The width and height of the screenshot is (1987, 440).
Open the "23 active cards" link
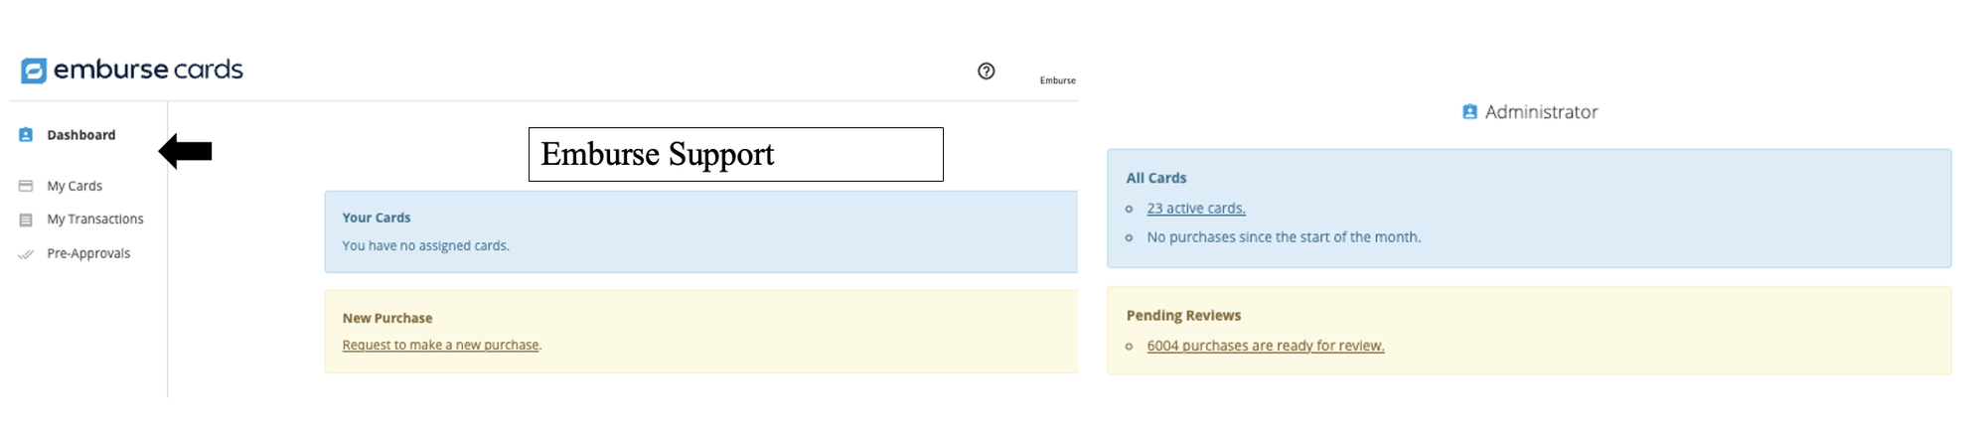1195,209
